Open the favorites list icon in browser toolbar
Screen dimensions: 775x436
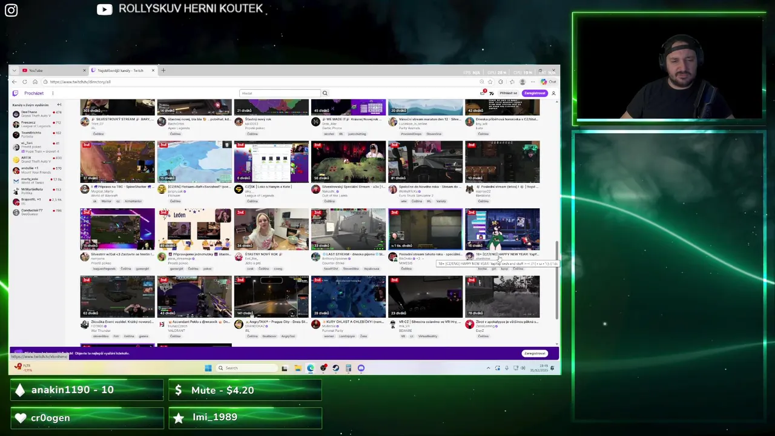[x=512, y=82]
